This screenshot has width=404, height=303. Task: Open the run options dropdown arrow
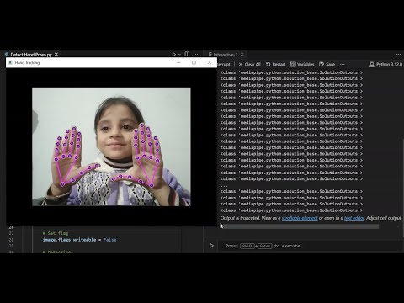(179, 54)
